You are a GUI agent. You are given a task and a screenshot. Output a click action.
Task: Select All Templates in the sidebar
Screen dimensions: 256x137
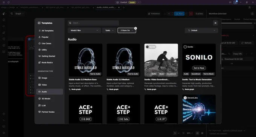click(49, 31)
